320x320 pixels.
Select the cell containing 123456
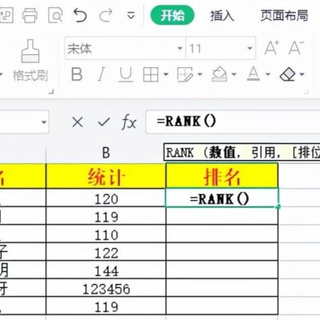pyautogui.click(x=106, y=288)
